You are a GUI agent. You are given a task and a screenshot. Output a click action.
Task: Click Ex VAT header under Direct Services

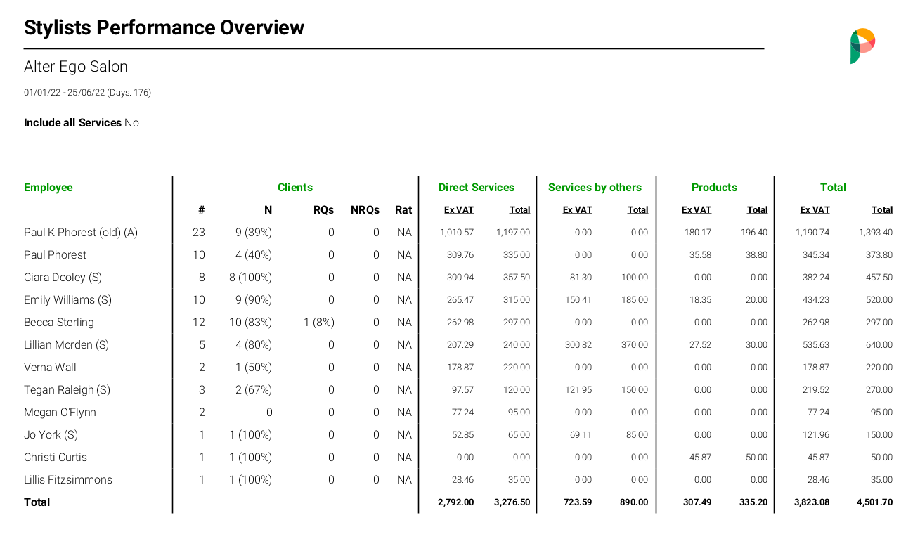tap(459, 210)
